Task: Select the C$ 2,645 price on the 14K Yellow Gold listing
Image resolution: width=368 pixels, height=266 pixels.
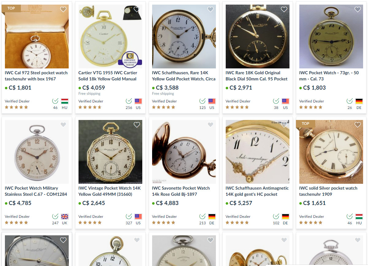Action: (94, 203)
